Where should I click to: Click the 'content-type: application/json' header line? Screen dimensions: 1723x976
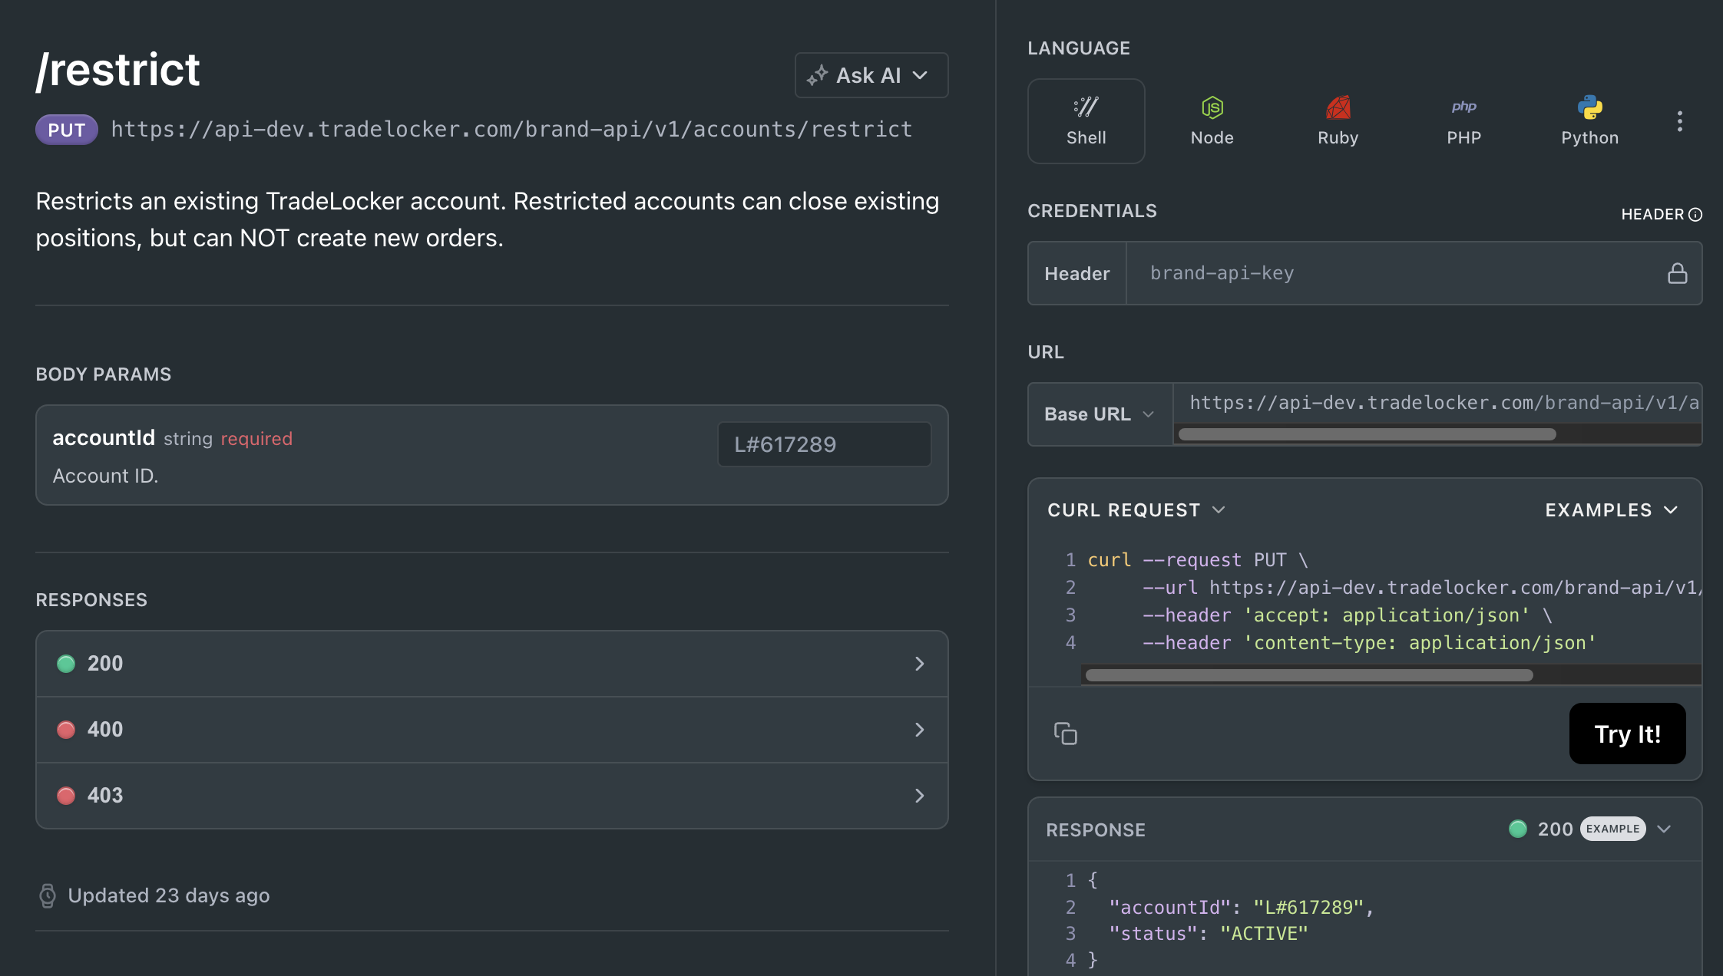(1369, 643)
